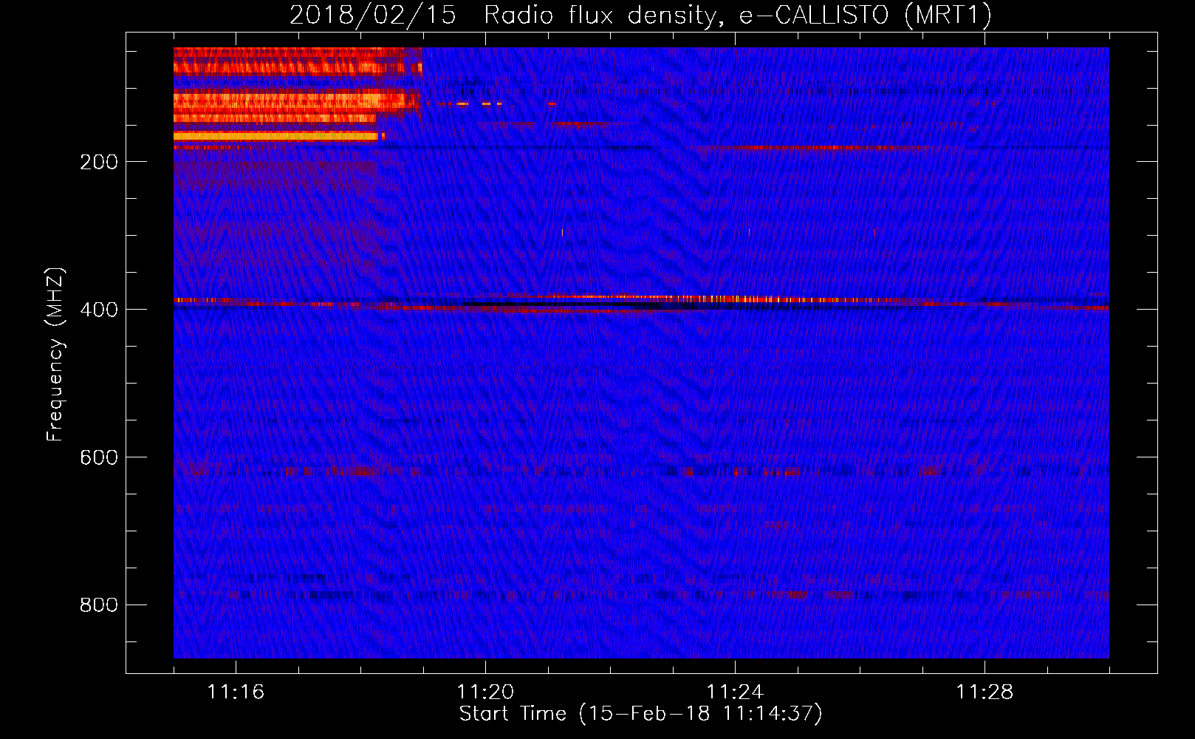Select the '600' frequency axis label
This screenshot has height=739, width=1195.
[99, 457]
